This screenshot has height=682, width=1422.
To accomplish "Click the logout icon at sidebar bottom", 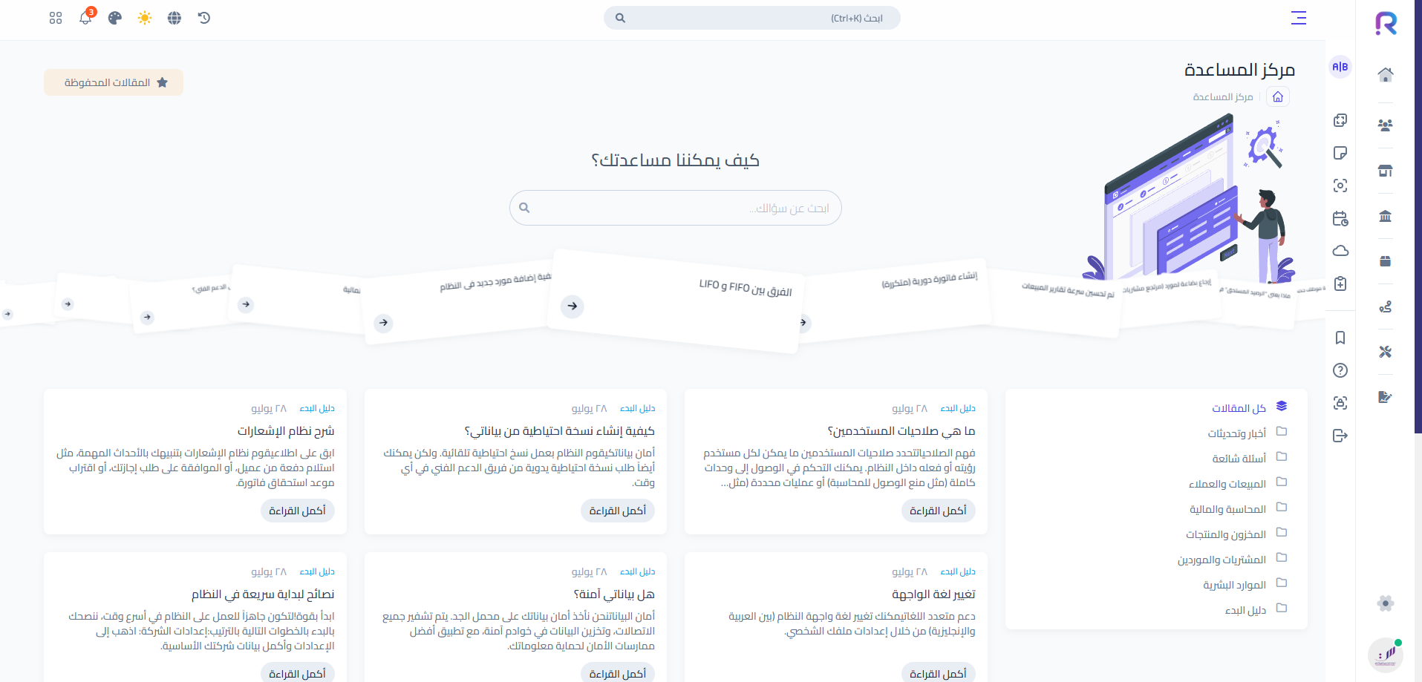I will click(x=1340, y=436).
